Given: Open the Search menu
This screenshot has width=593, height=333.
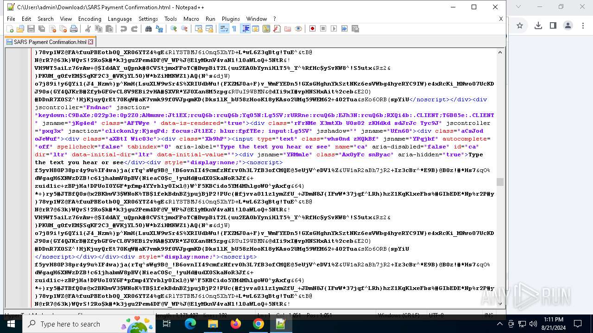Looking at the screenshot, I should pos(45,19).
